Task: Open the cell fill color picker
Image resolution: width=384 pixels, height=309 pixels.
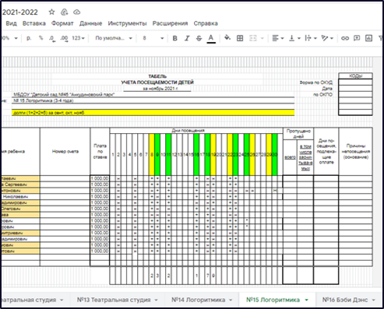Action: [x=227, y=38]
